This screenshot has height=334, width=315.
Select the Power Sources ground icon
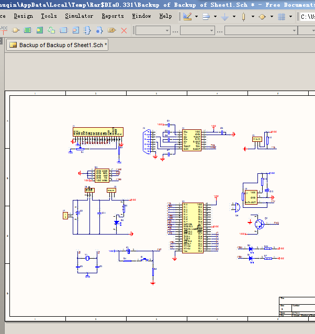(x=225, y=16)
